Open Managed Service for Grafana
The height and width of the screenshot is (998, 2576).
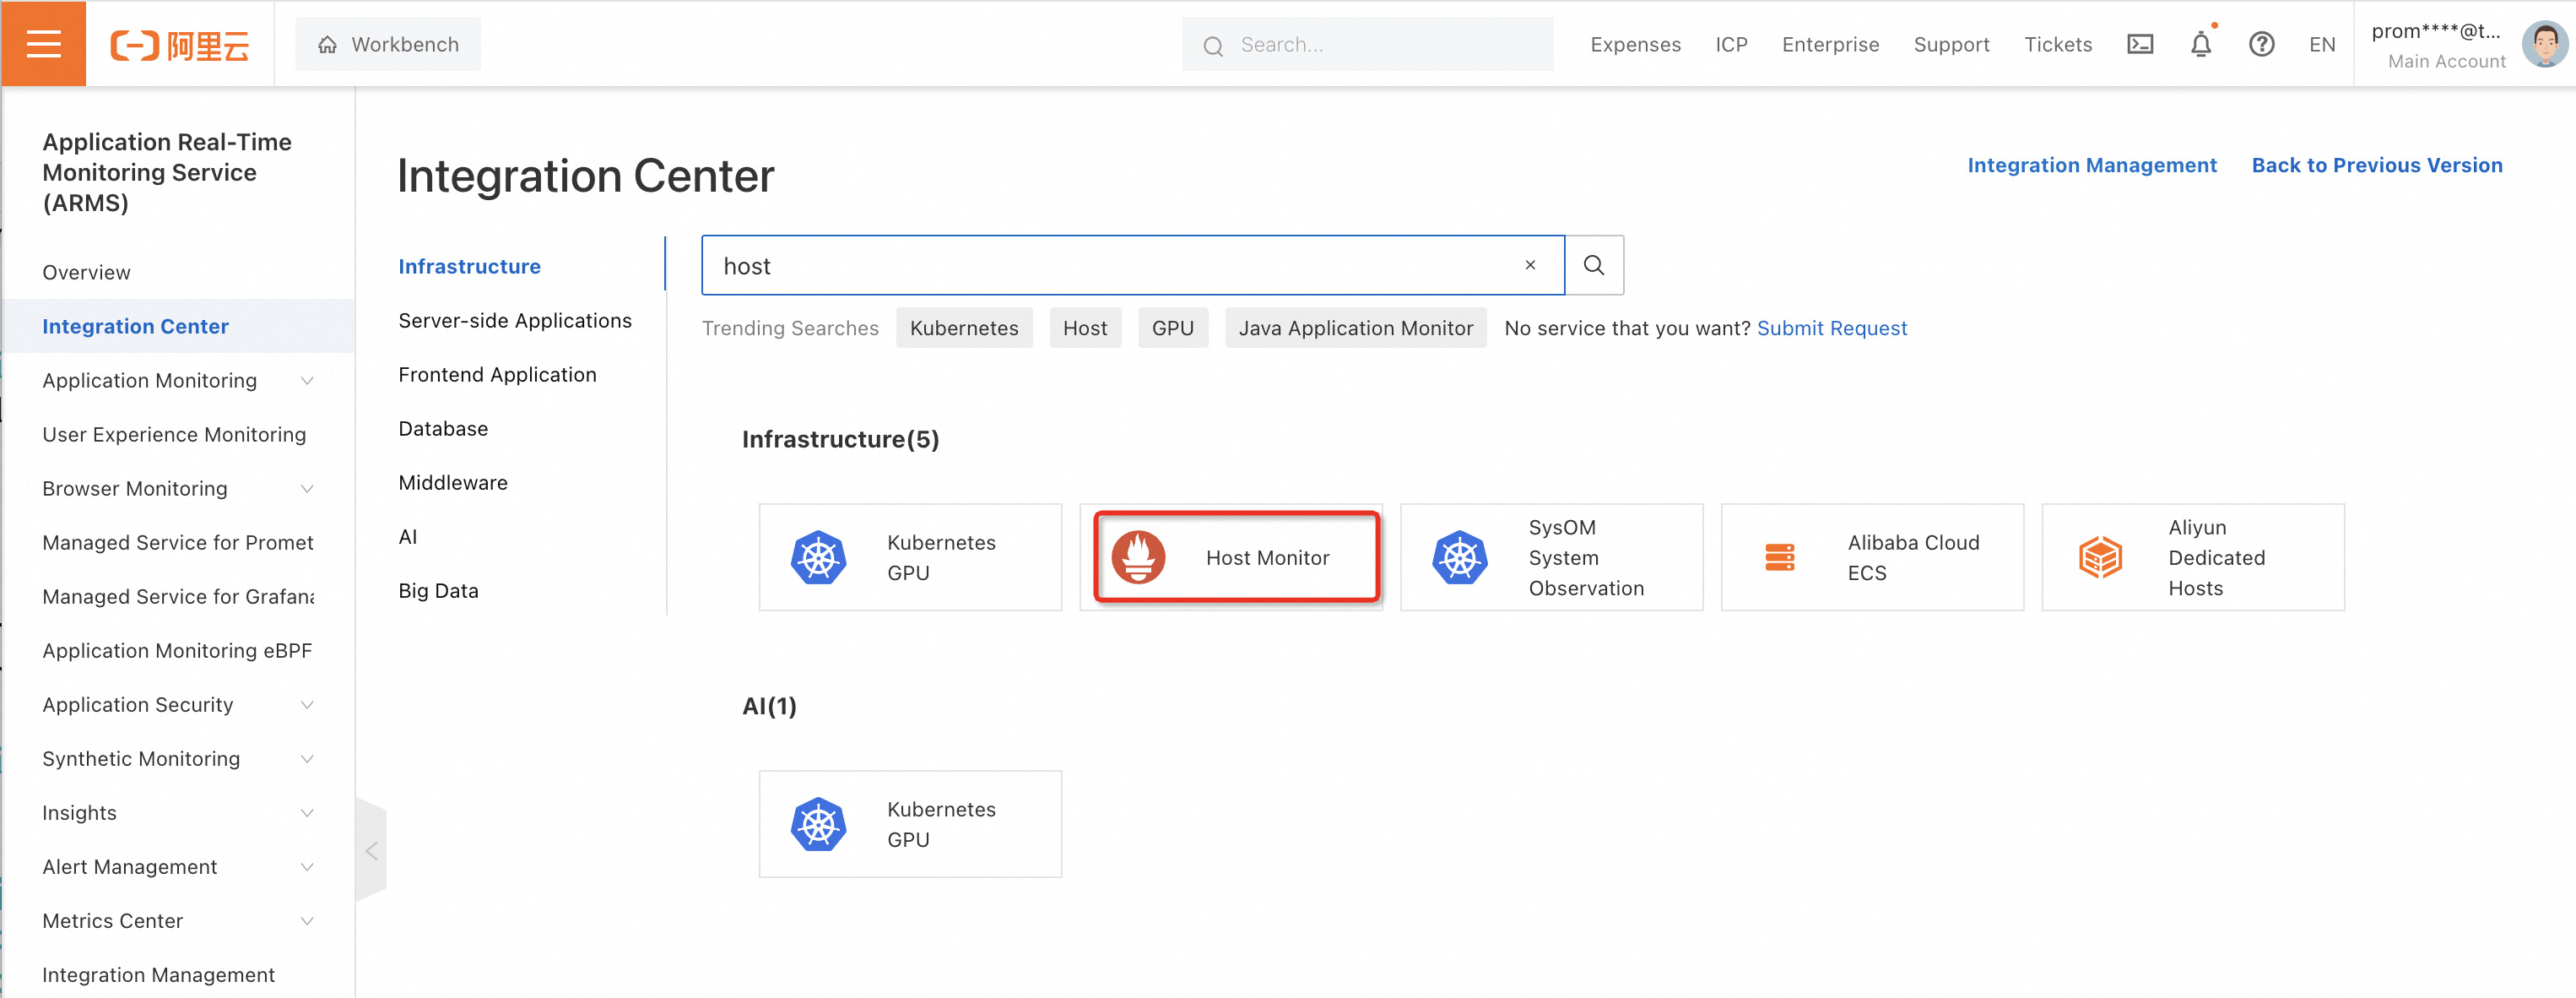(177, 596)
